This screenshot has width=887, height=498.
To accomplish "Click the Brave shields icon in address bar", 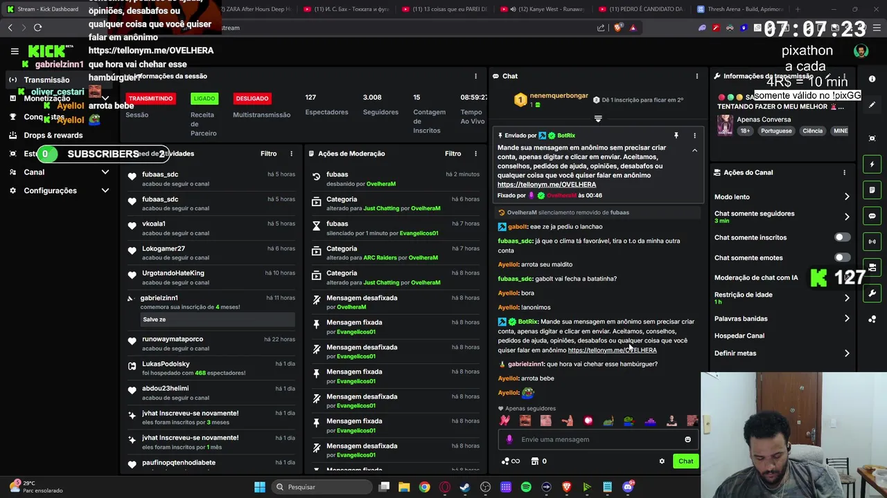I will (x=619, y=28).
